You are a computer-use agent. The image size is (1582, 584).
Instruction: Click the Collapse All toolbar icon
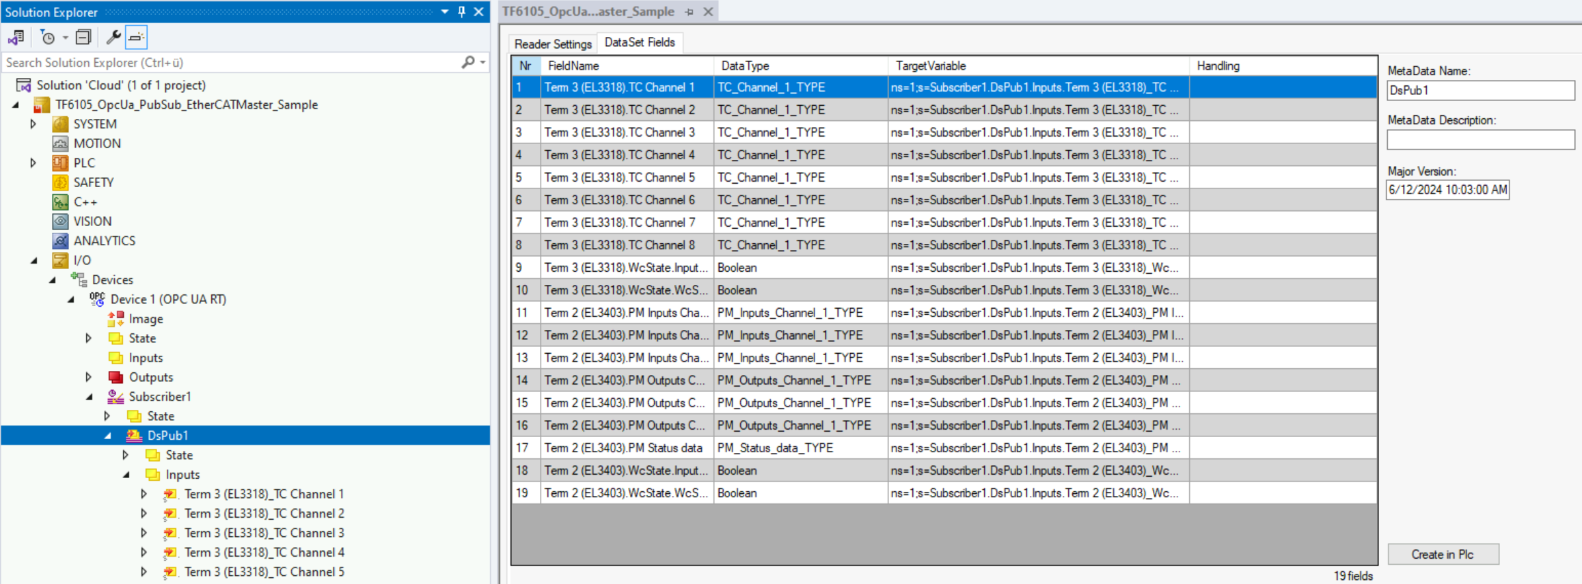(x=83, y=37)
